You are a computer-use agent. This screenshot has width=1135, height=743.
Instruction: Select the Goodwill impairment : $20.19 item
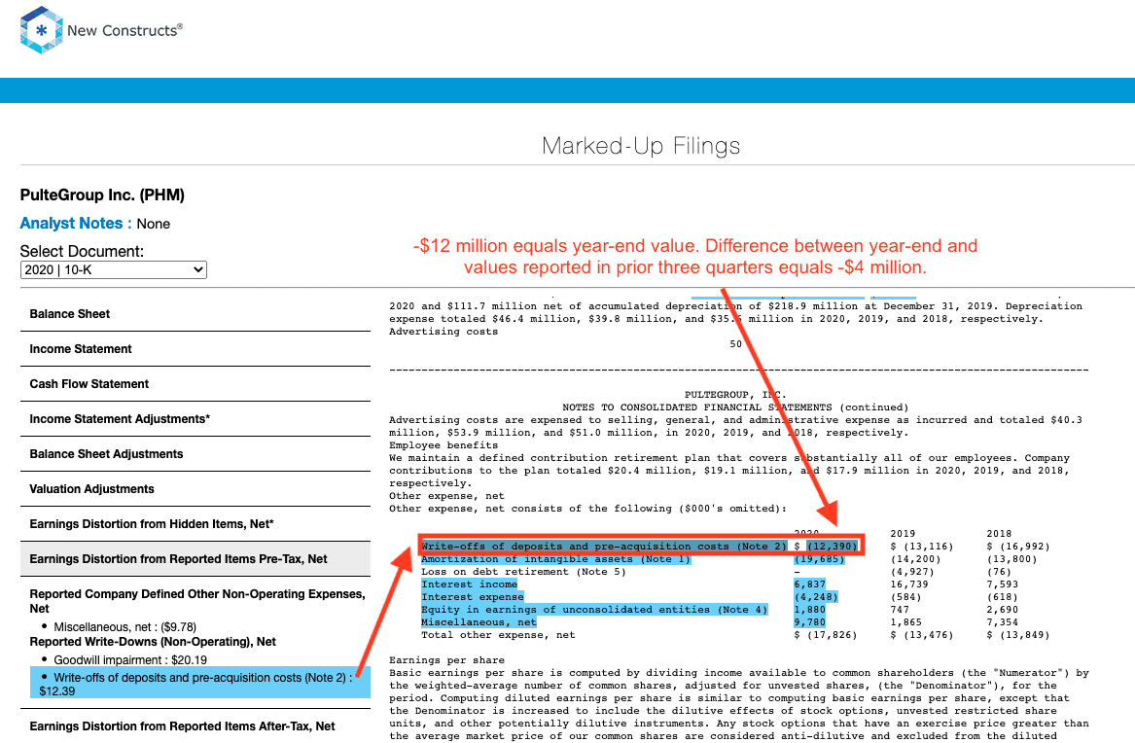pyautogui.click(x=130, y=659)
